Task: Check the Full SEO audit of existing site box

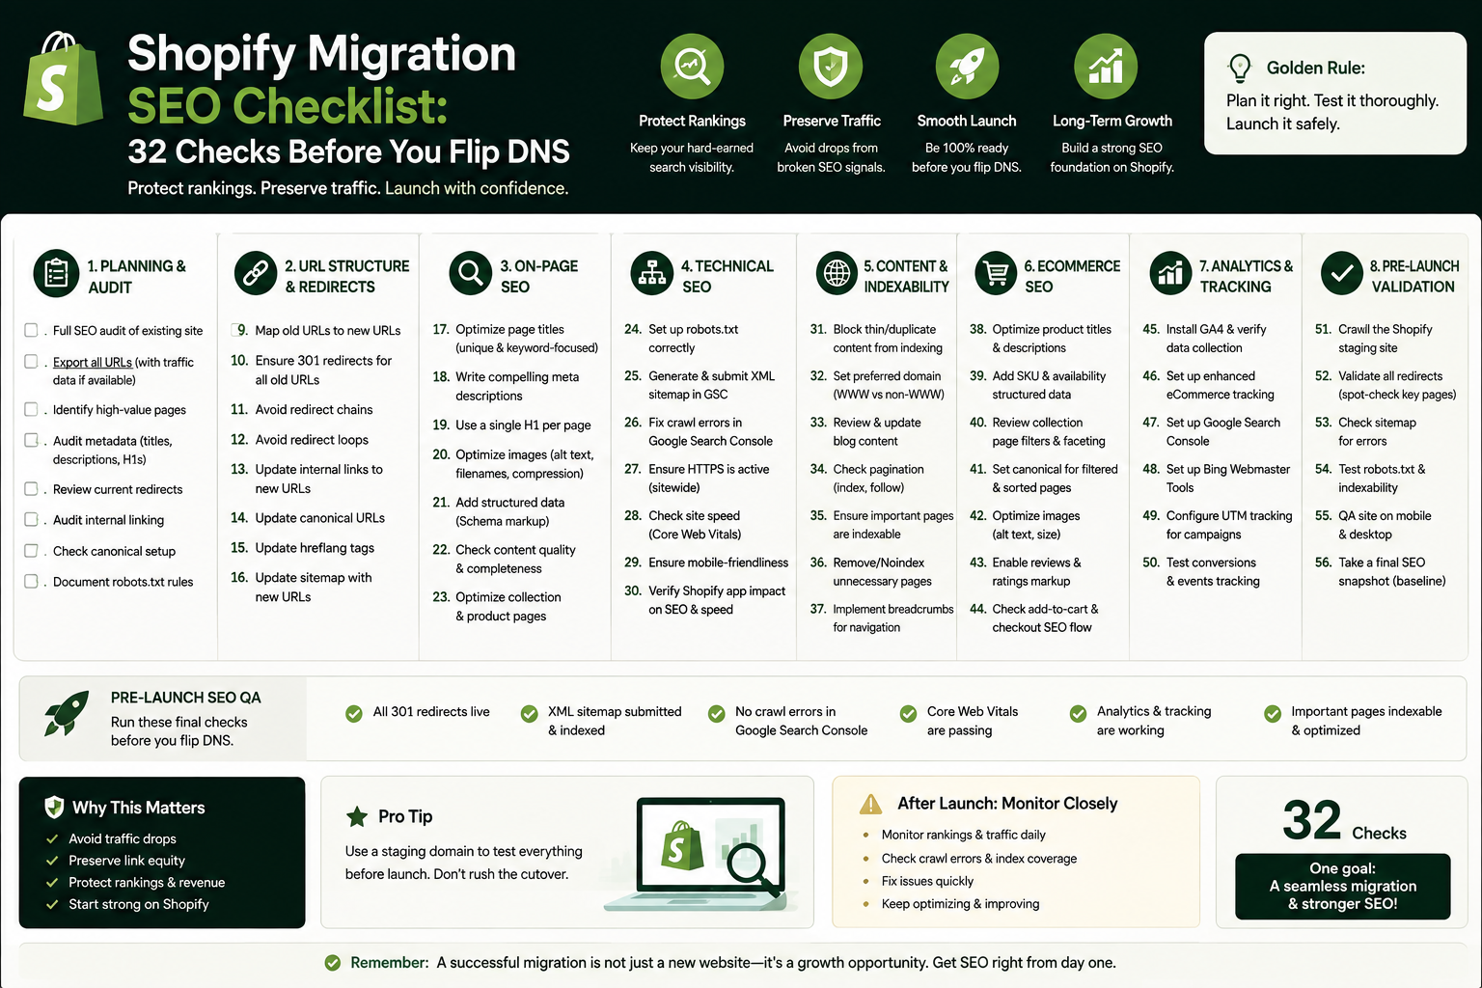Action: point(31,330)
